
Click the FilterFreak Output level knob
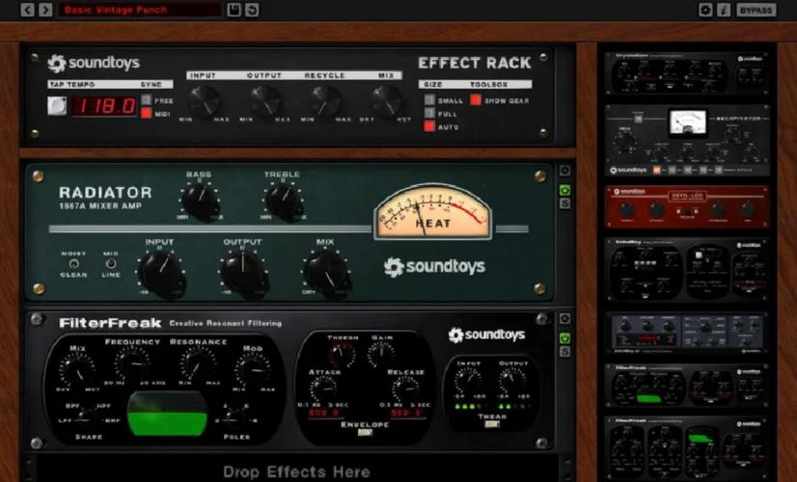(511, 381)
